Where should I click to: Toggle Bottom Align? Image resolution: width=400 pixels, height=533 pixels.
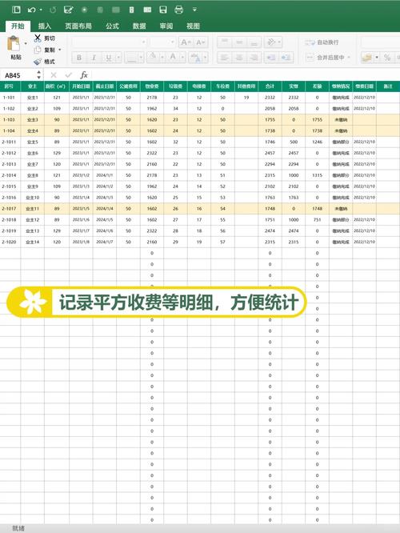(x=254, y=42)
